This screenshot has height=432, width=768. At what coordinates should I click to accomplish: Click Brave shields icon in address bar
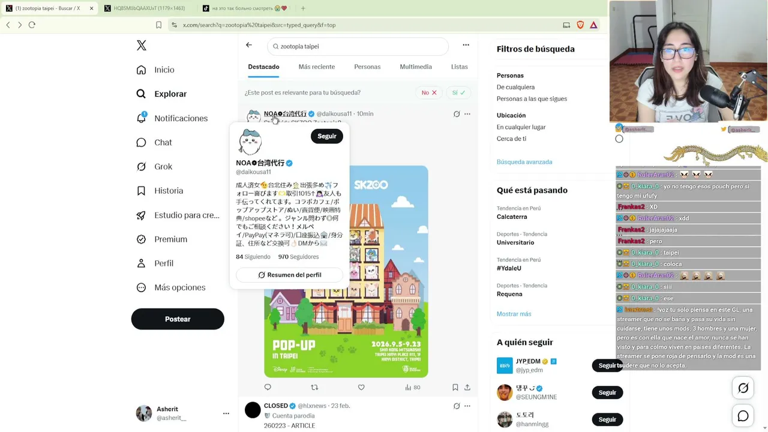580,25
